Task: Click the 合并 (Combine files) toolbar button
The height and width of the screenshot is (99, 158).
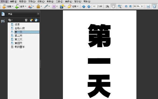Action: pos(20,7)
